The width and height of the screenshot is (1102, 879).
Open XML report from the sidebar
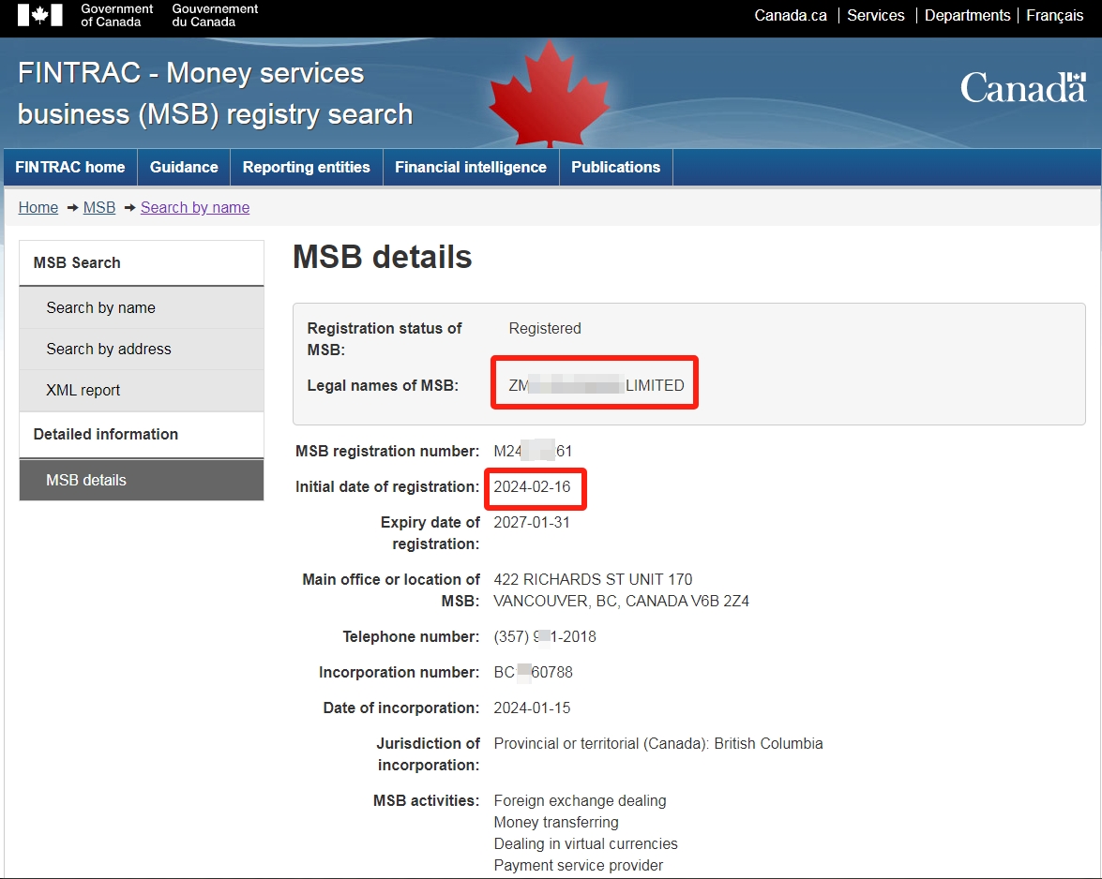83,390
